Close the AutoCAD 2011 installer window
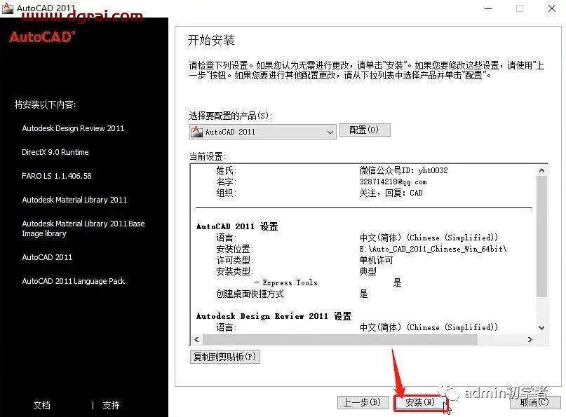Image resolution: width=566 pixels, height=417 pixels. click(x=551, y=8)
